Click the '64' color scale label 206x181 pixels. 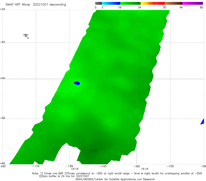(x=181, y=7)
